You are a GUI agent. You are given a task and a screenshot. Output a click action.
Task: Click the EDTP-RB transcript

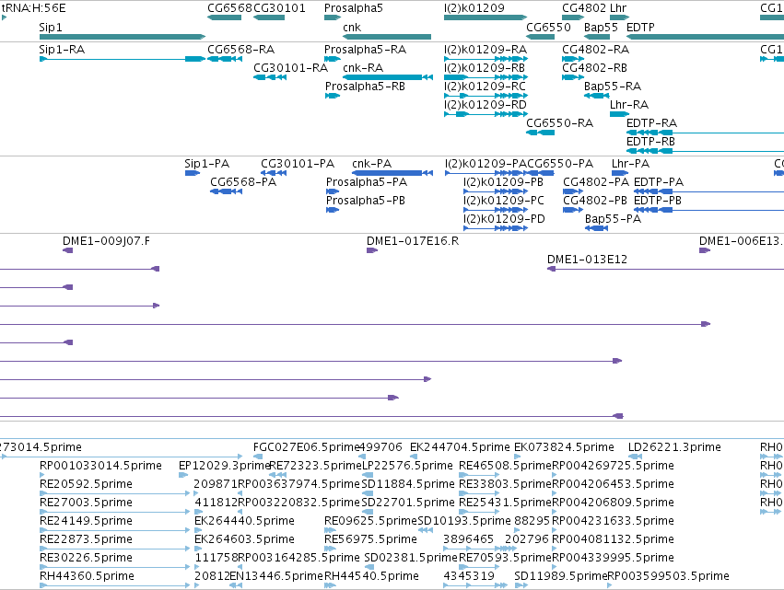tap(705, 151)
